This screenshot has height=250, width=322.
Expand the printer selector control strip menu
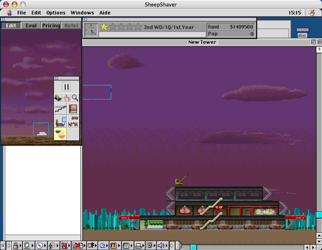(x=144, y=246)
